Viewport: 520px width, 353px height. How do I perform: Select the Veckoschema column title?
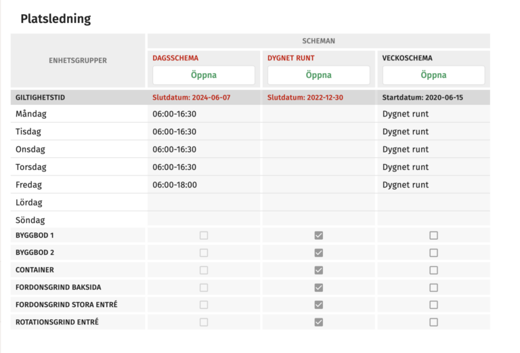tap(407, 58)
